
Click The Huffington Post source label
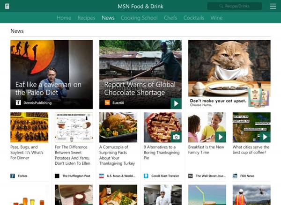tap(76, 176)
